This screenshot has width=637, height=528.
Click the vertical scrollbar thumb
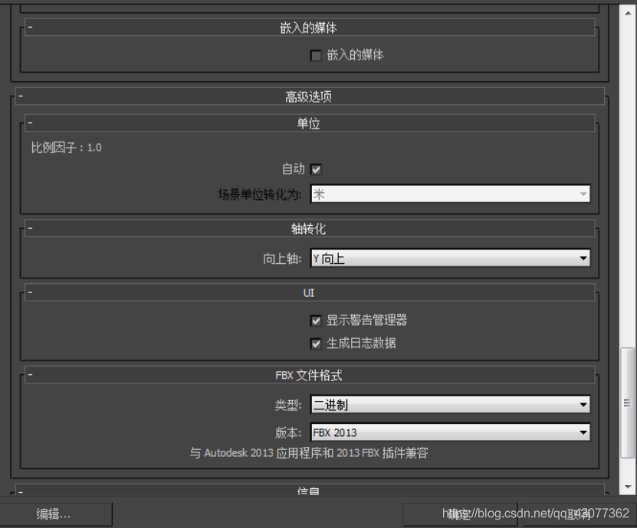point(628,402)
